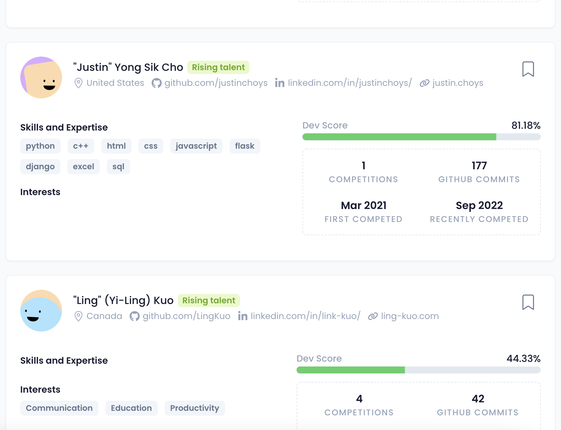Open the ling-kuo.com website link
561x430 pixels.
coord(410,316)
